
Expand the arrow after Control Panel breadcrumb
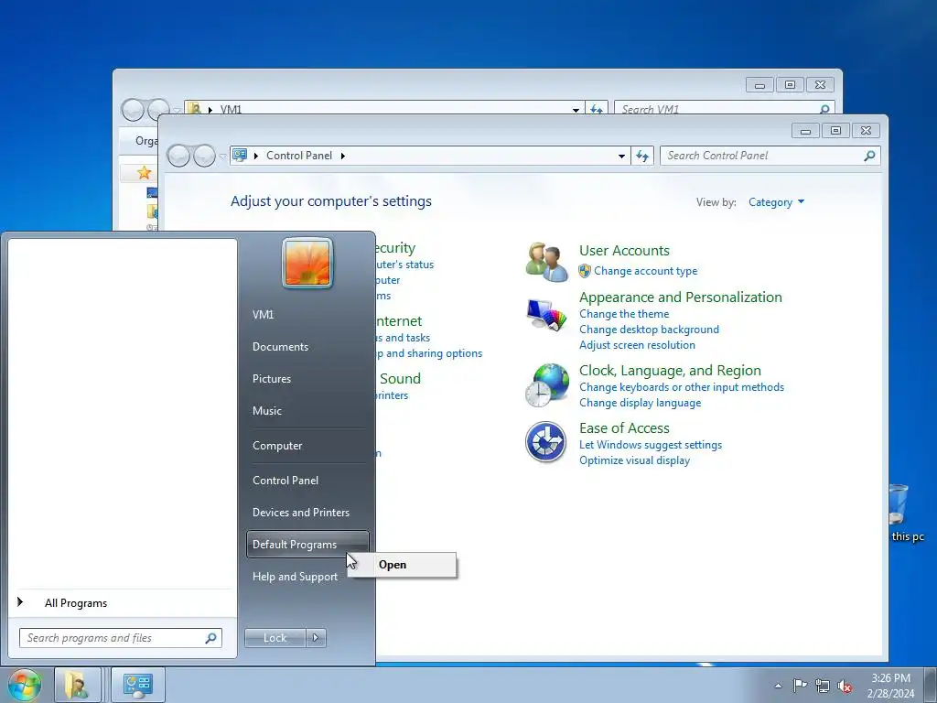pyautogui.click(x=343, y=156)
